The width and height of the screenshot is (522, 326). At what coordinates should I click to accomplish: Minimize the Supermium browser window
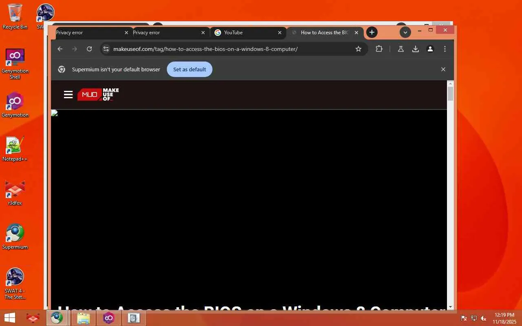(420, 31)
